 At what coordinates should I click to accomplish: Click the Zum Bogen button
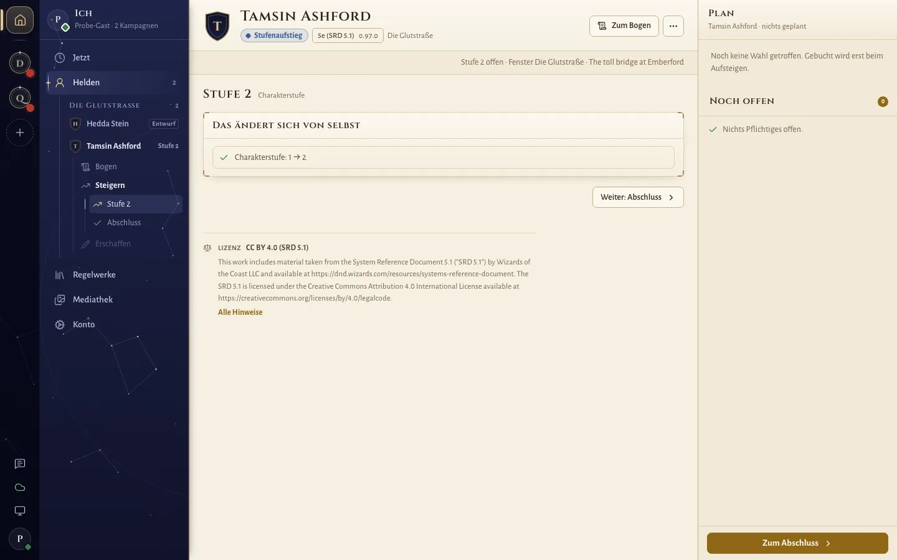[x=624, y=26]
